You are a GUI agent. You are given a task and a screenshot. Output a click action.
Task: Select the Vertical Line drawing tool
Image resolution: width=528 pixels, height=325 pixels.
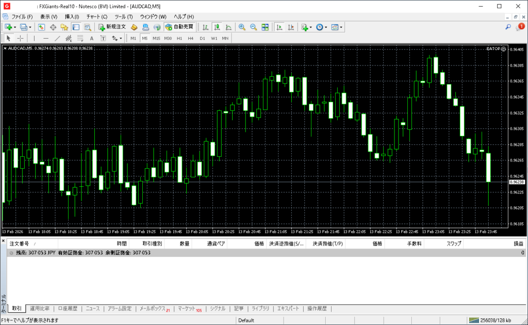click(x=35, y=38)
